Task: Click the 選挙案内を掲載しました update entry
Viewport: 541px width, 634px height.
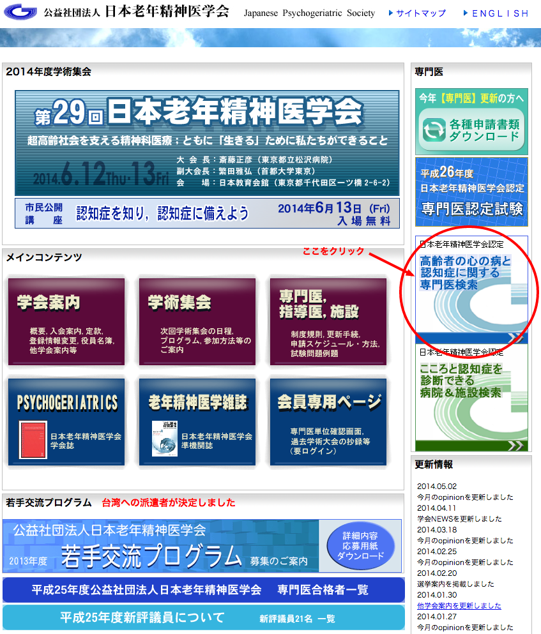Action: [x=455, y=584]
